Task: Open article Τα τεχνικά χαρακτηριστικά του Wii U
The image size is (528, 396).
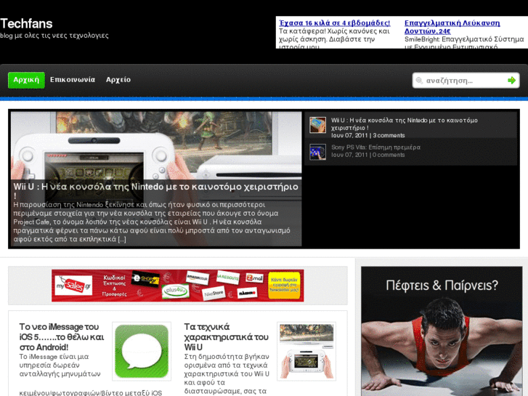Action: coord(227,337)
